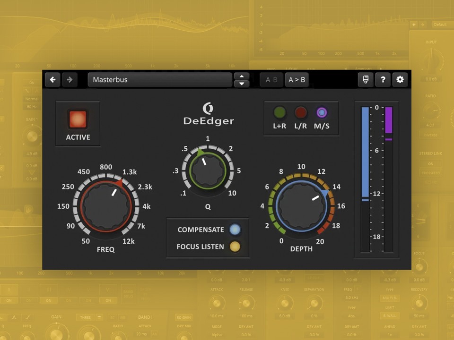
Task: Click the blue level meter bar
Action: [365, 152]
